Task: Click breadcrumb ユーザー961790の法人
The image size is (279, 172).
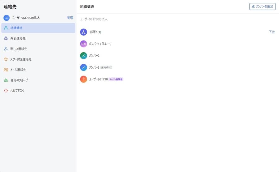Action: click(94, 19)
